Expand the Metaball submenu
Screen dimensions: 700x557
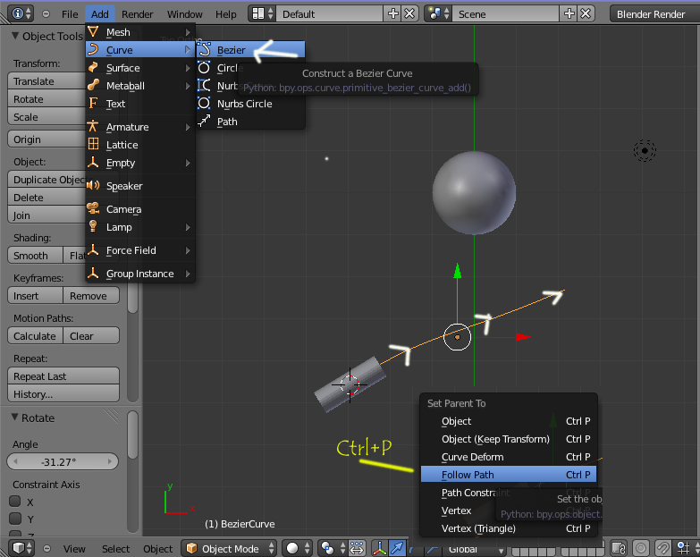[140, 86]
